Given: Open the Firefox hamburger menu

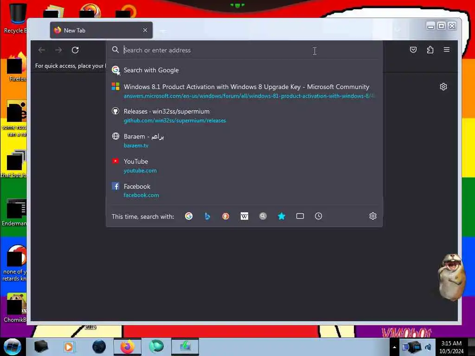Looking at the screenshot, I should pos(447,50).
